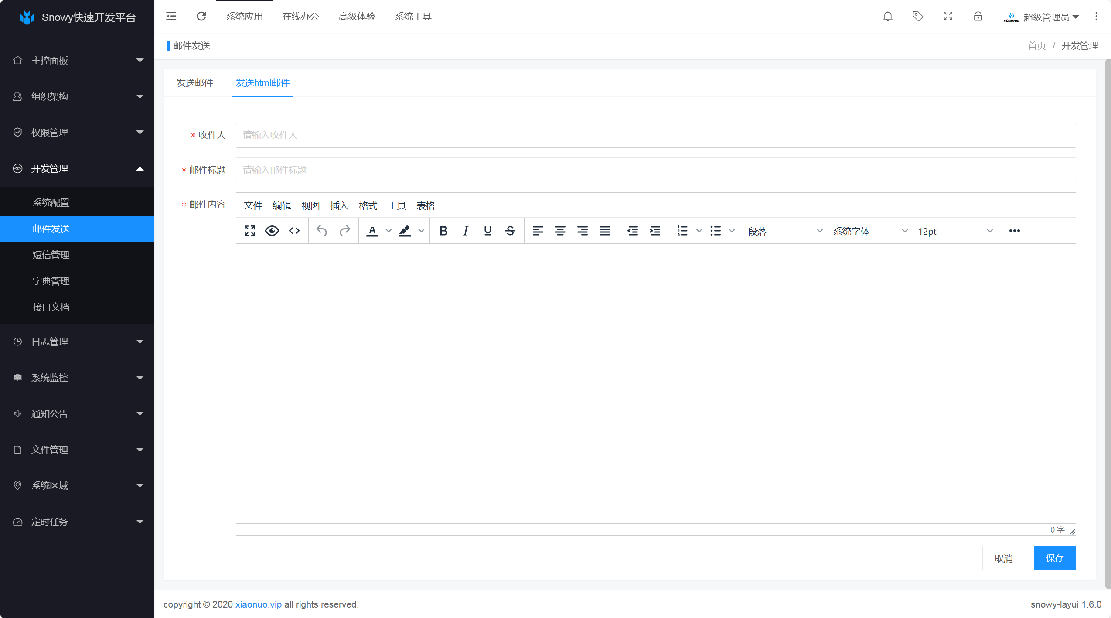
Task: Toggle bold formatting
Action: 443,231
